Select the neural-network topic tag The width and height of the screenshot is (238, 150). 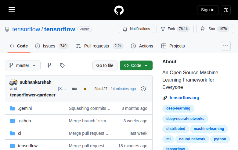[x=192, y=139]
